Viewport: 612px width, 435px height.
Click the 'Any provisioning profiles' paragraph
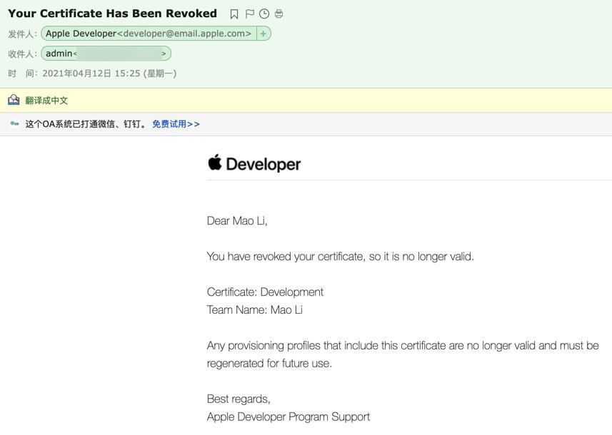(x=403, y=354)
